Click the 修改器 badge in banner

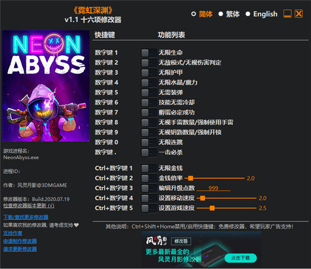181,241
